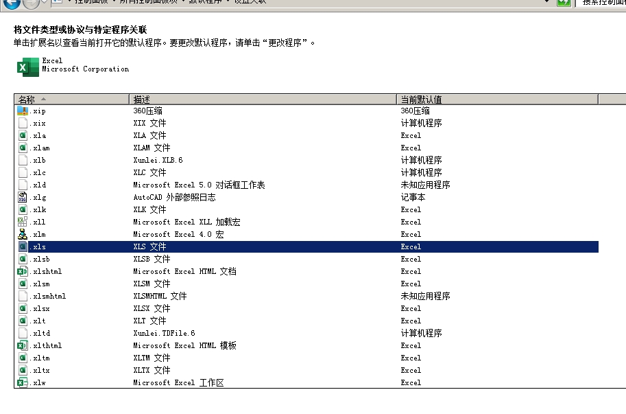Sort the list by the 当前默认值 column header
This screenshot has width=626, height=414.
pyautogui.click(x=498, y=100)
